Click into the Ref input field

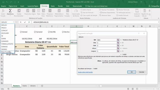point(107,40)
